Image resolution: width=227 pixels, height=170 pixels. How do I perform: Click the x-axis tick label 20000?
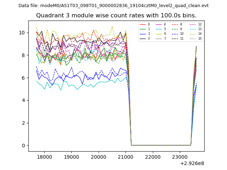click(x=99, y=157)
